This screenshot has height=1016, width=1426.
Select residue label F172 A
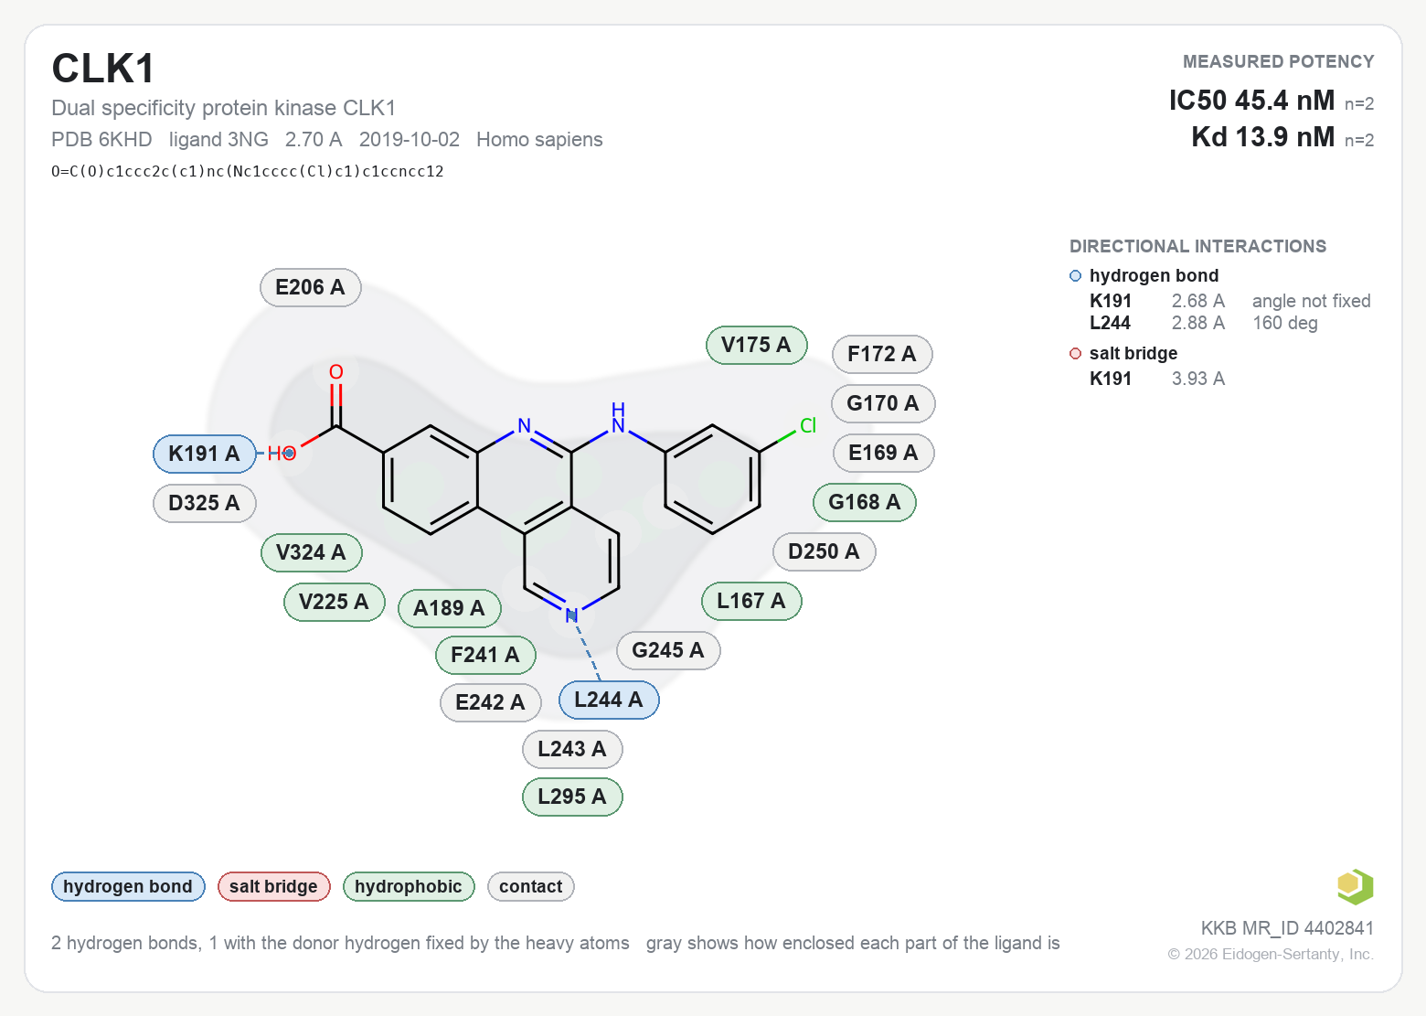pos(882,354)
